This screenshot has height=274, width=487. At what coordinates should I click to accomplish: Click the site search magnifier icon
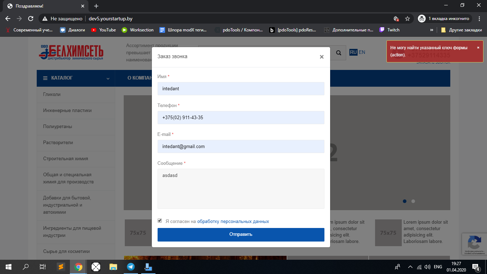tap(339, 53)
